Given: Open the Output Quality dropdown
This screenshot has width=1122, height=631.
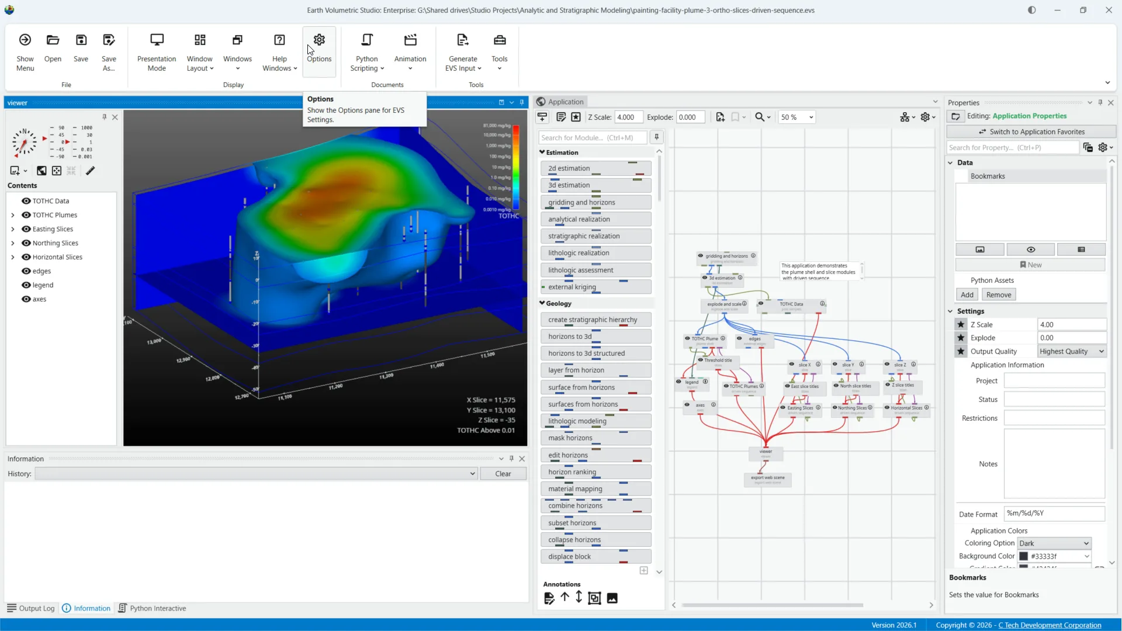Looking at the screenshot, I should [x=1072, y=351].
